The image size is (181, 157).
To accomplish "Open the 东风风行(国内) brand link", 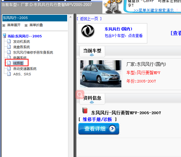I will point(118,29).
